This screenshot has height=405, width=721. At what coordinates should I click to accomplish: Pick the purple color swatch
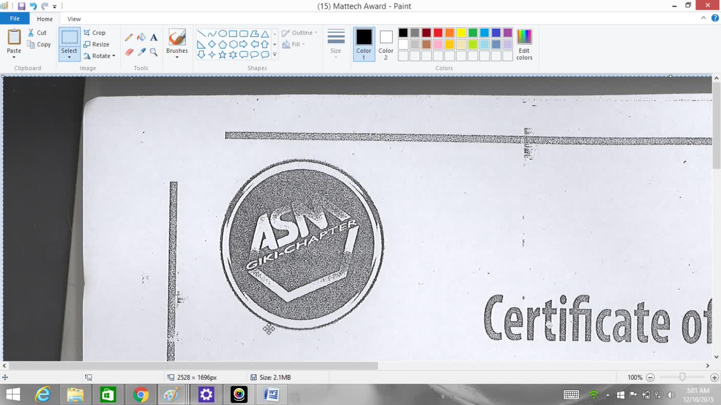[x=507, y=33]
